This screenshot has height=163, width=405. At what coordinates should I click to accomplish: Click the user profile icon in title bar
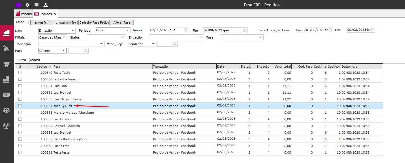45,5
